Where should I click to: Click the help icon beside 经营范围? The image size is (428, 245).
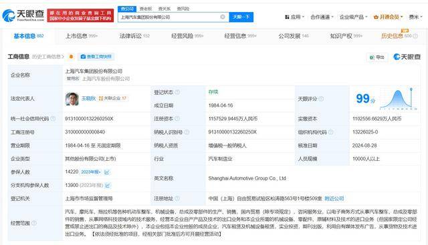(x=34, y=223)
